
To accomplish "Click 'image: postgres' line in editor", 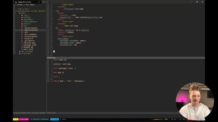I will tap(73, 30).
